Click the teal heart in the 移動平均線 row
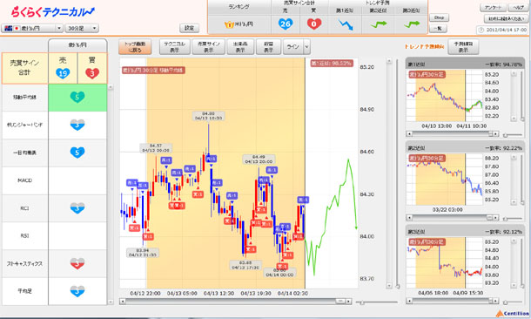Screen dimensions: 531x319 [77, 98]
